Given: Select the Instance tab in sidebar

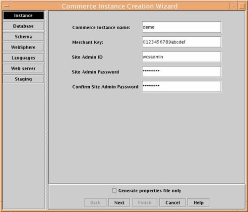Looking at the screenshot, I should click(23, 15).
